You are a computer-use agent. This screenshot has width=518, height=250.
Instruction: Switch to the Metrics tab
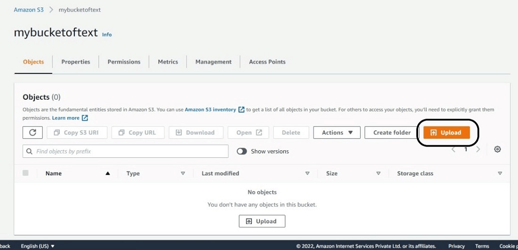click(x=168, y=62)
